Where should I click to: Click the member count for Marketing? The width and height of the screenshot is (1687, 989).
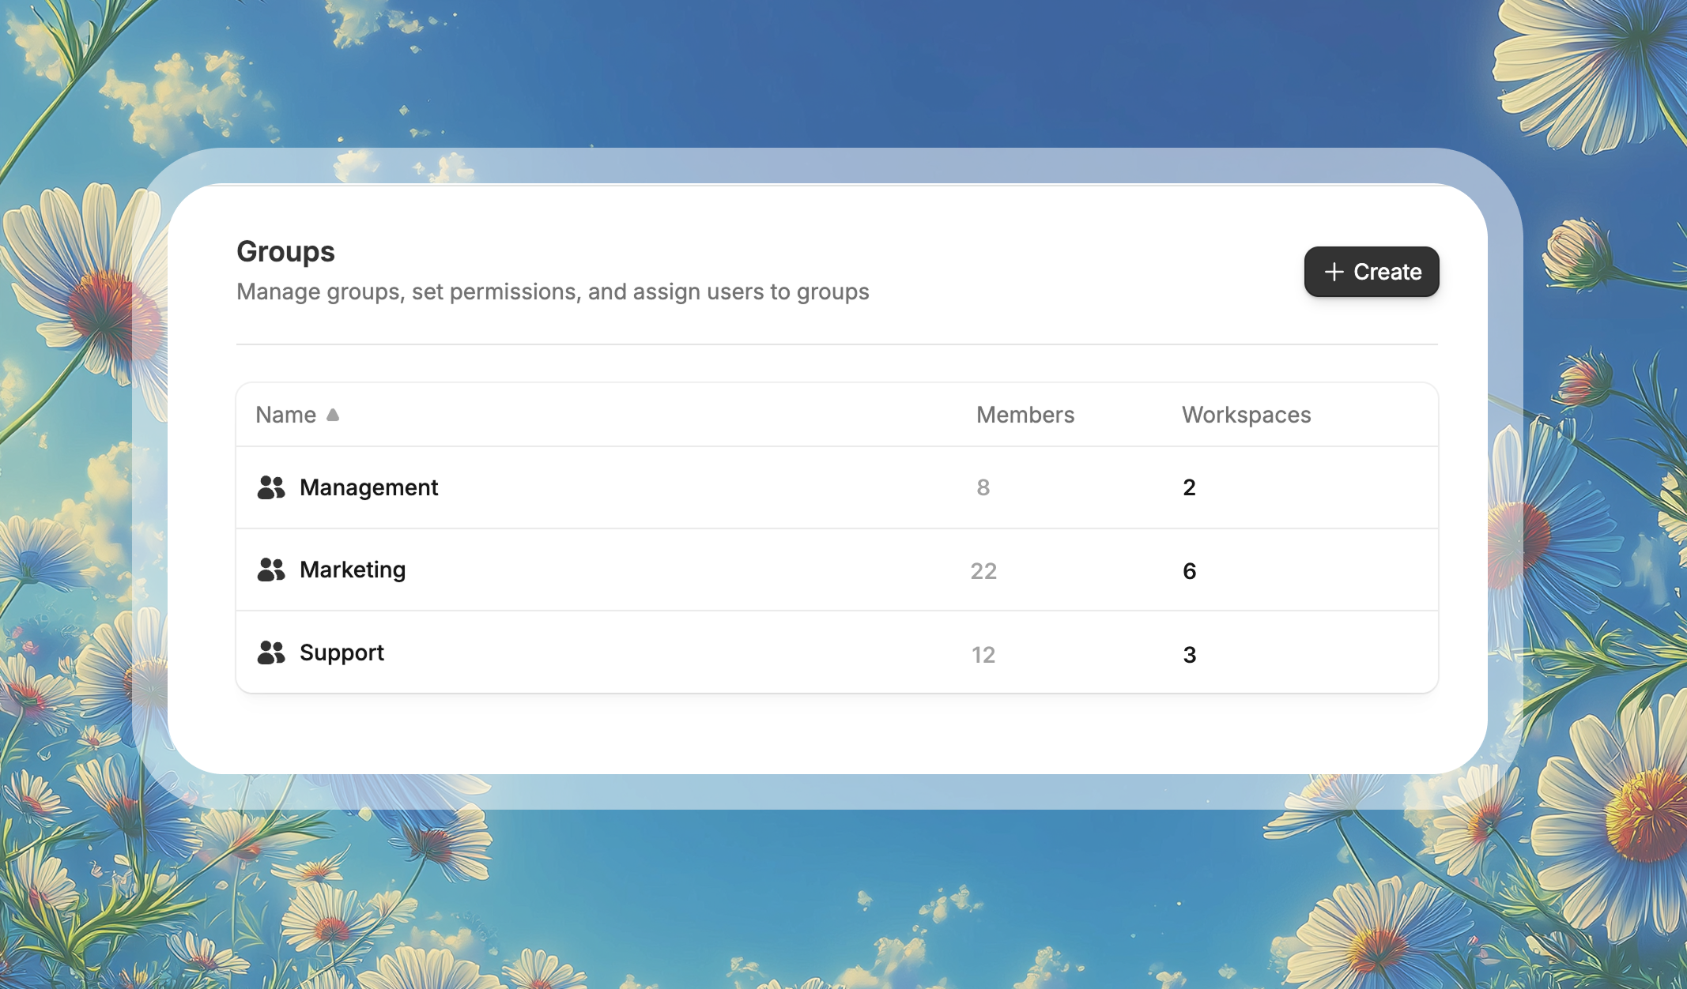(x=985, y=570)
